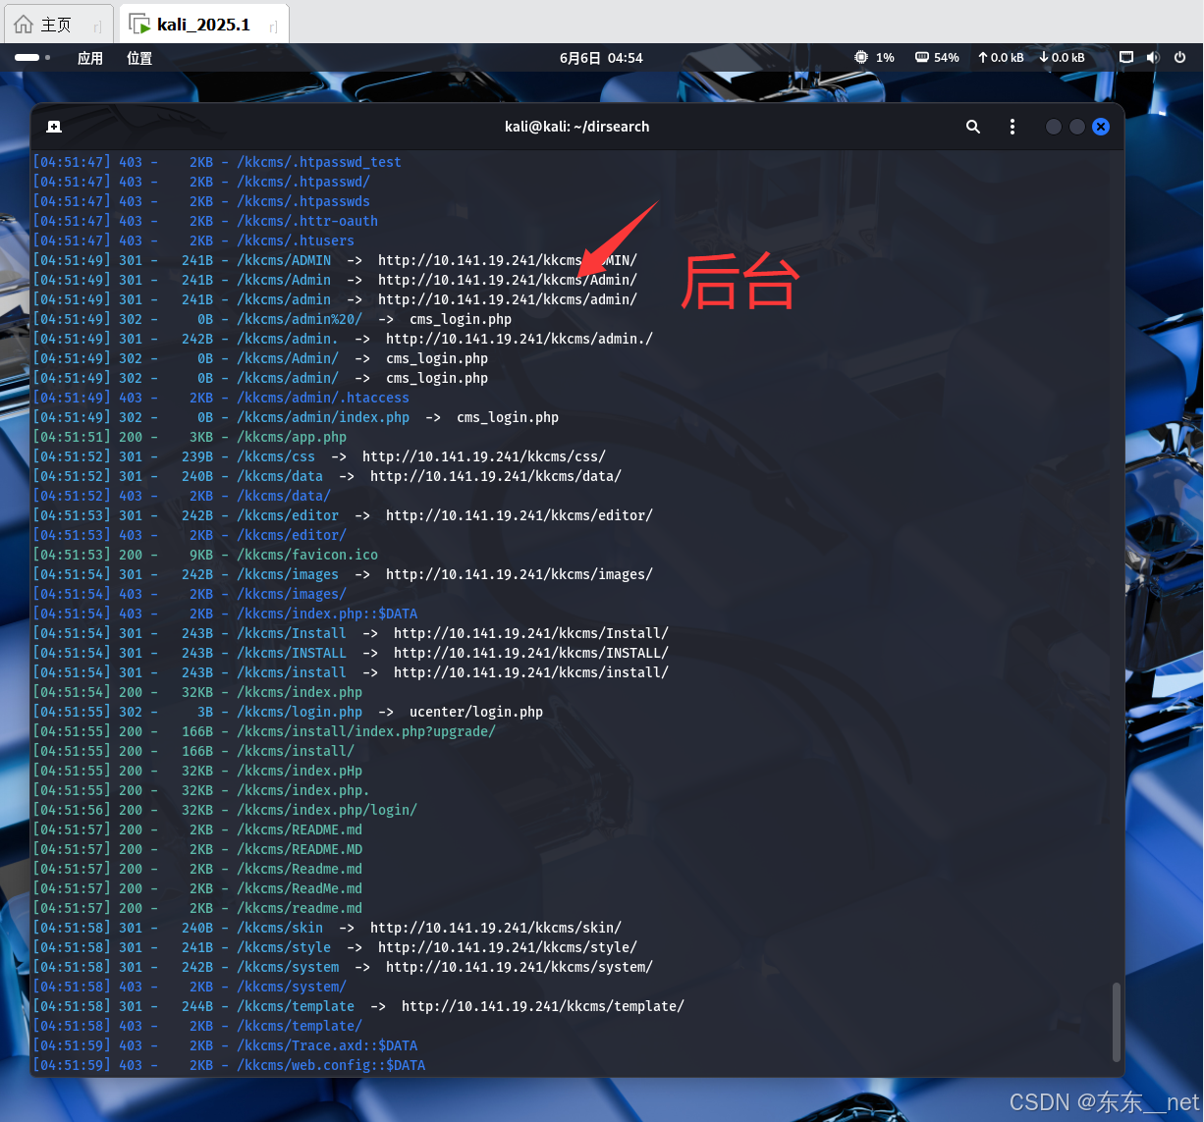Click the /kkcms/.htpasswd_test path
This screenshot has width=1204, height=1122.
(x=319, y=162)
